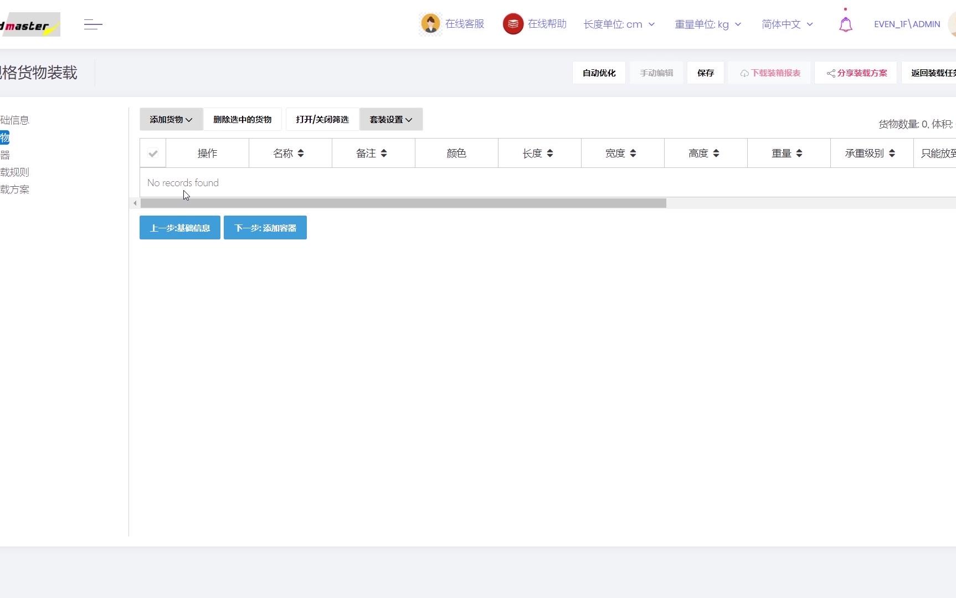Sort table by 名称 column
Image resolution: width=956 pixels, height=598 pixels.
click(x=301, y=154)
